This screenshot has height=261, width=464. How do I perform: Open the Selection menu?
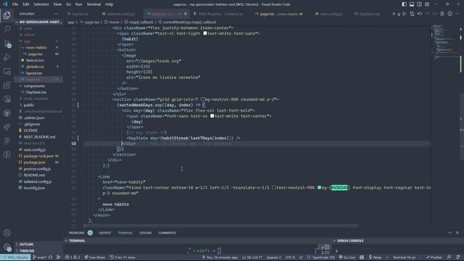[41, 4]
